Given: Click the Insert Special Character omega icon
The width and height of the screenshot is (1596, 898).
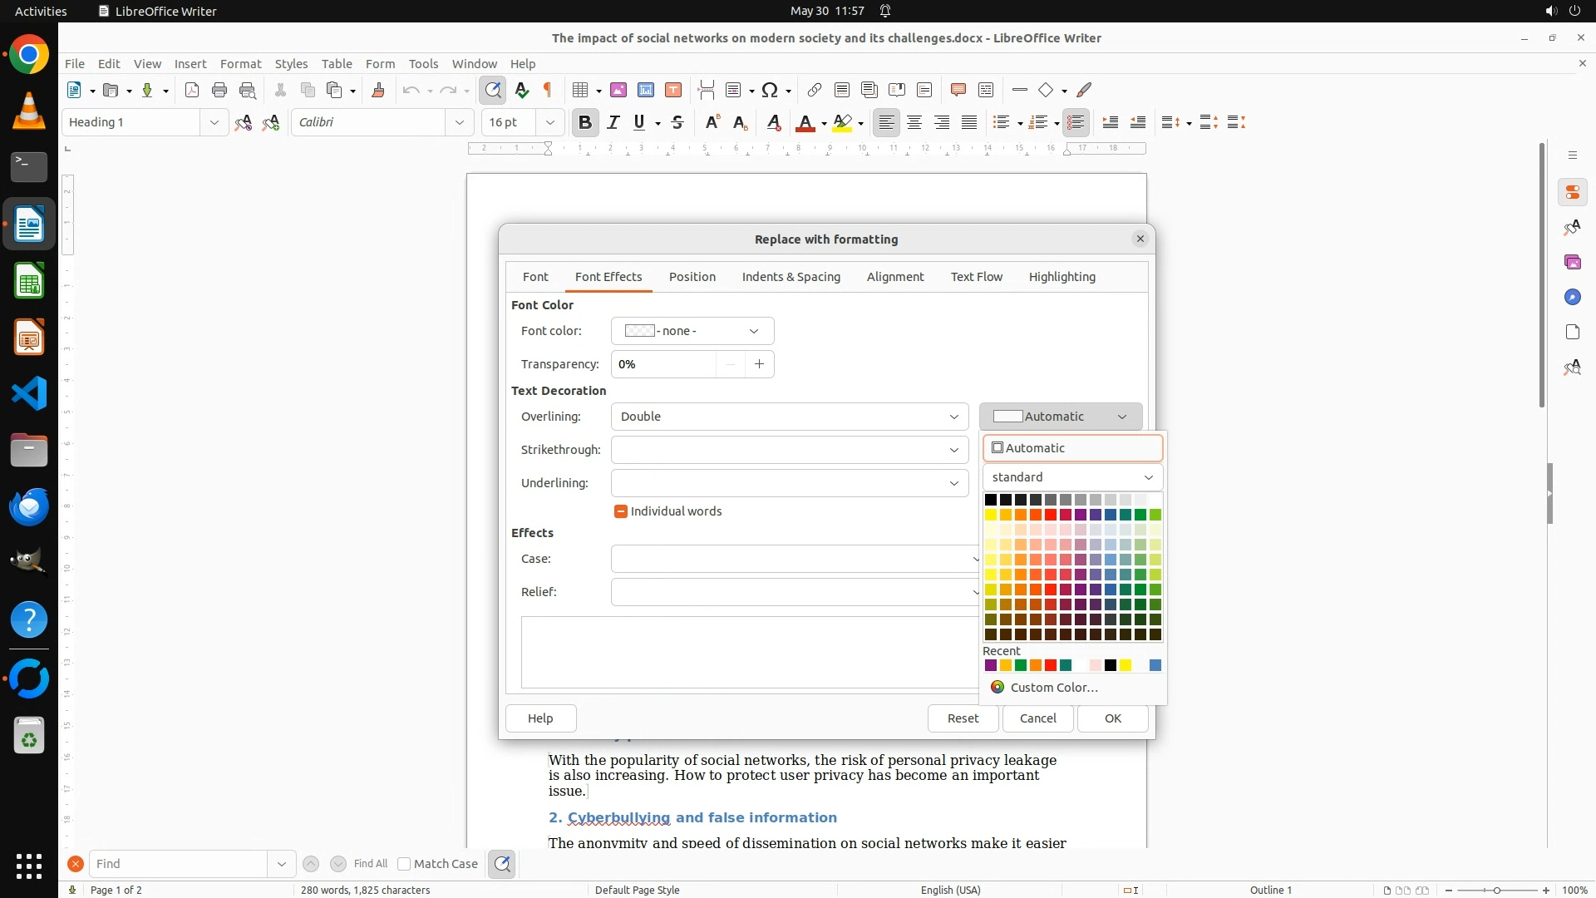Looking at the screenshot, I should coord(770,90).
